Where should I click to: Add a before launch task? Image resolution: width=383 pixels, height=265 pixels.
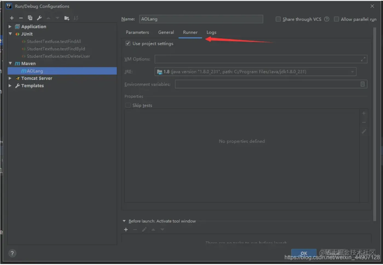(126, 230)
